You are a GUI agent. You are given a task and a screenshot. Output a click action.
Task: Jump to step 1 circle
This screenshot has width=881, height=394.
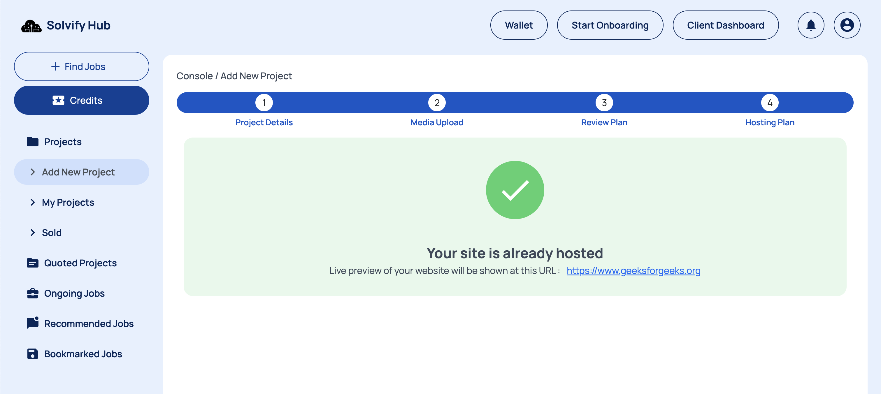tap(264, 103)
